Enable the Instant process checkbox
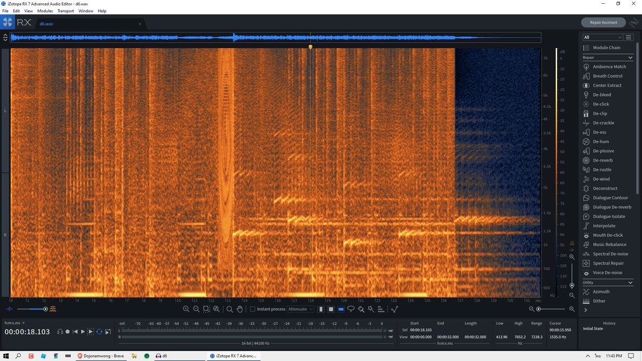The width and height of the screenshot is (642, 361). (x=252, y=309)
